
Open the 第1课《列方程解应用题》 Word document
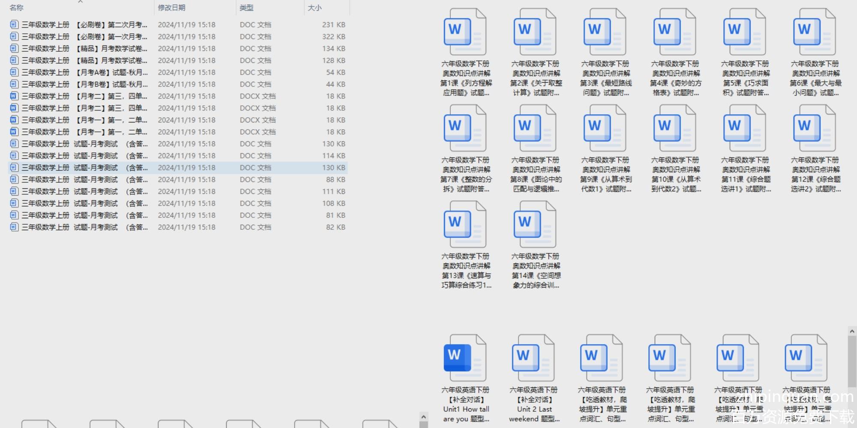465,32
